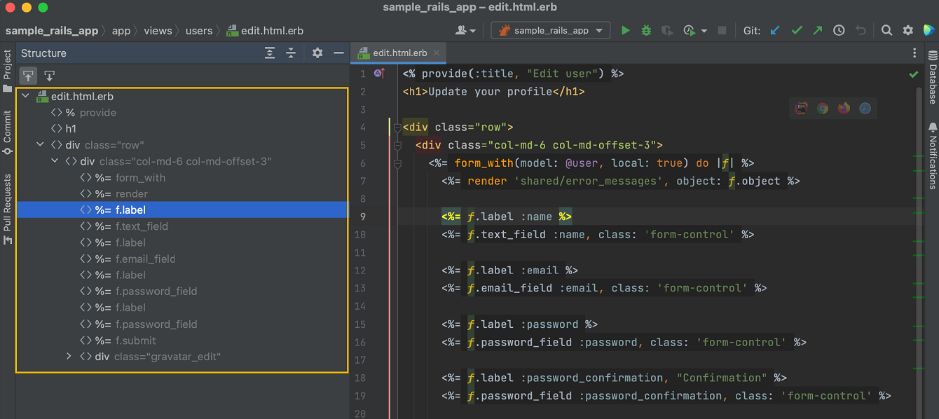Collapse the div class="row" tree node
The width and height of the screenshot is (939, 419).
40,144
